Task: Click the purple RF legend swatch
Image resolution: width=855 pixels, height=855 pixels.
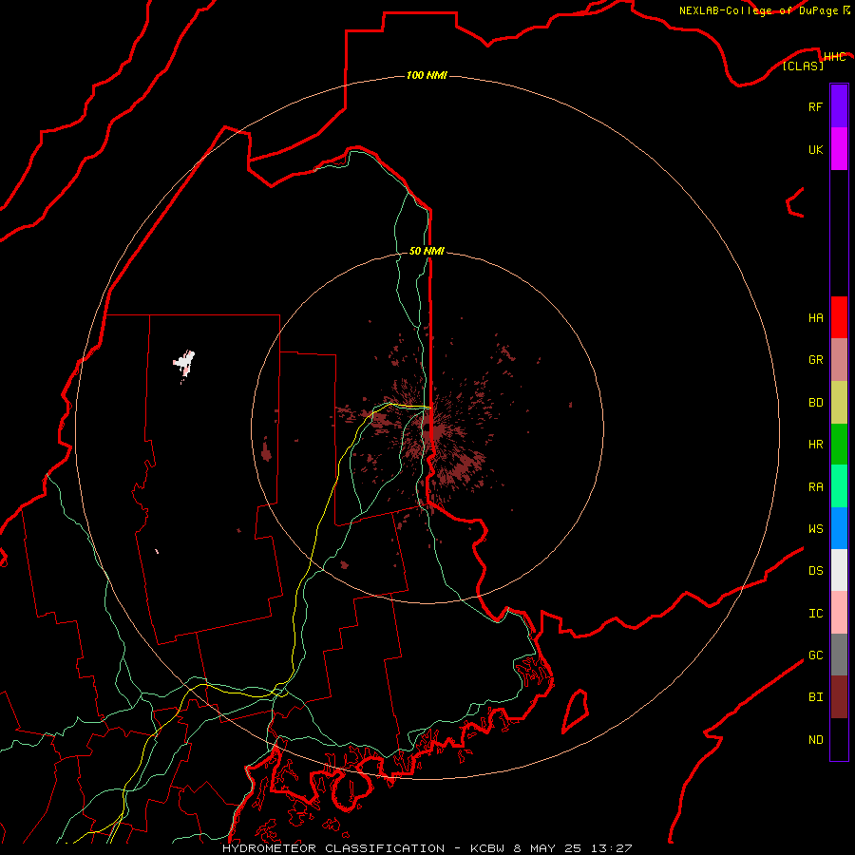Action: click(839, 106)
